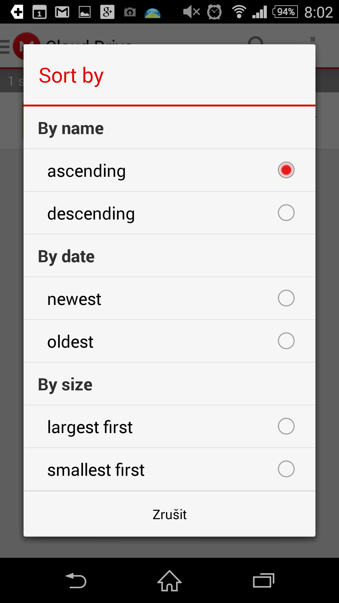339x603 pixels.
Task: Tap the alarm clock status icon
Action: tap(214, 12)
